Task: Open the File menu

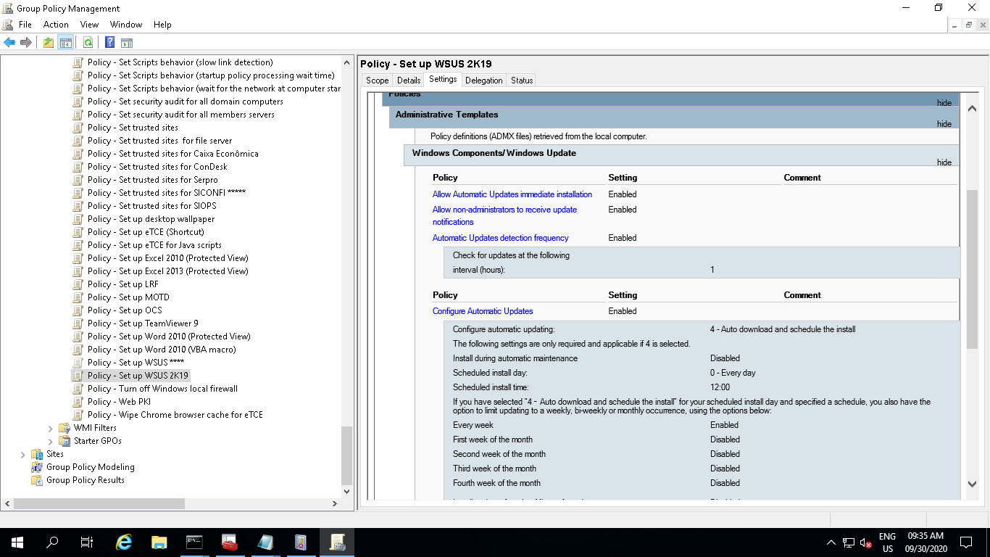Action: pos(25,25)
